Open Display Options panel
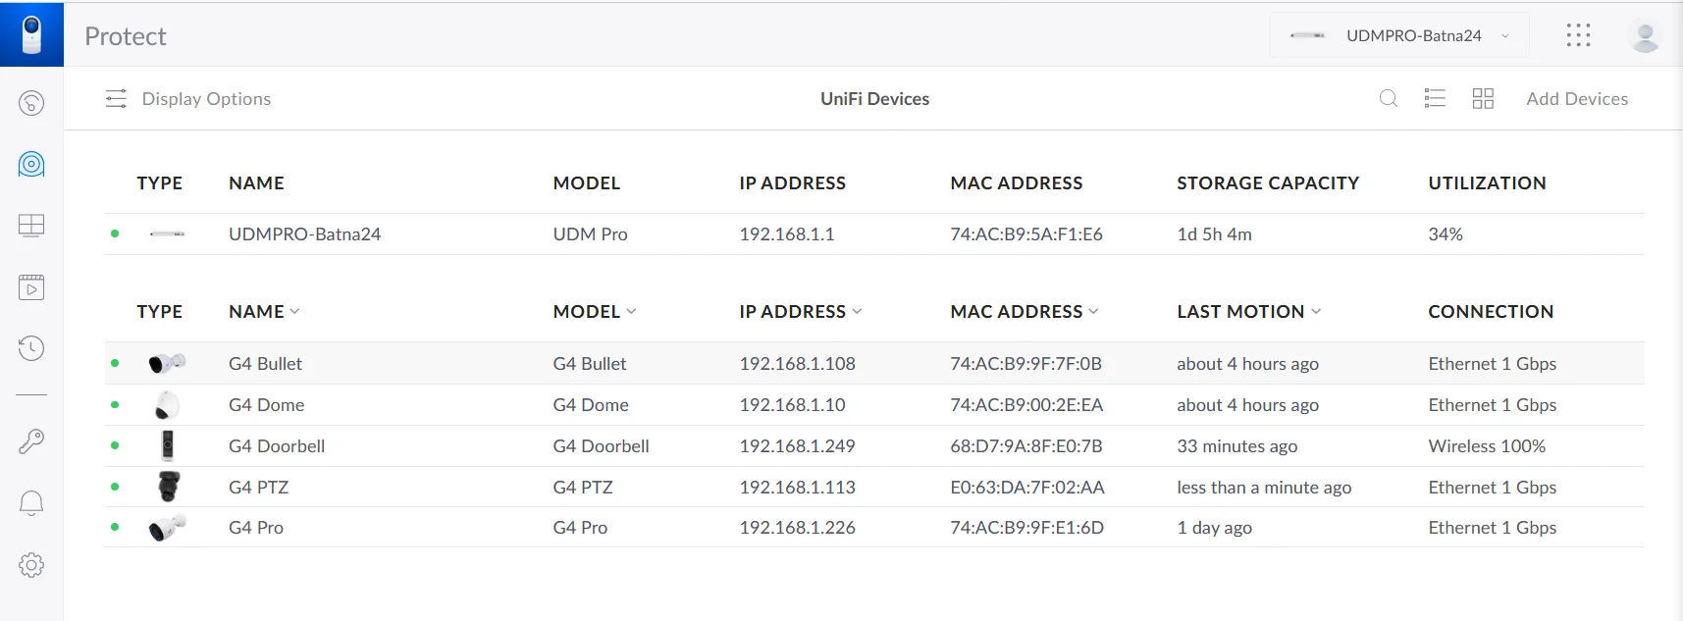1683x621 pixels. pos(188,99)
